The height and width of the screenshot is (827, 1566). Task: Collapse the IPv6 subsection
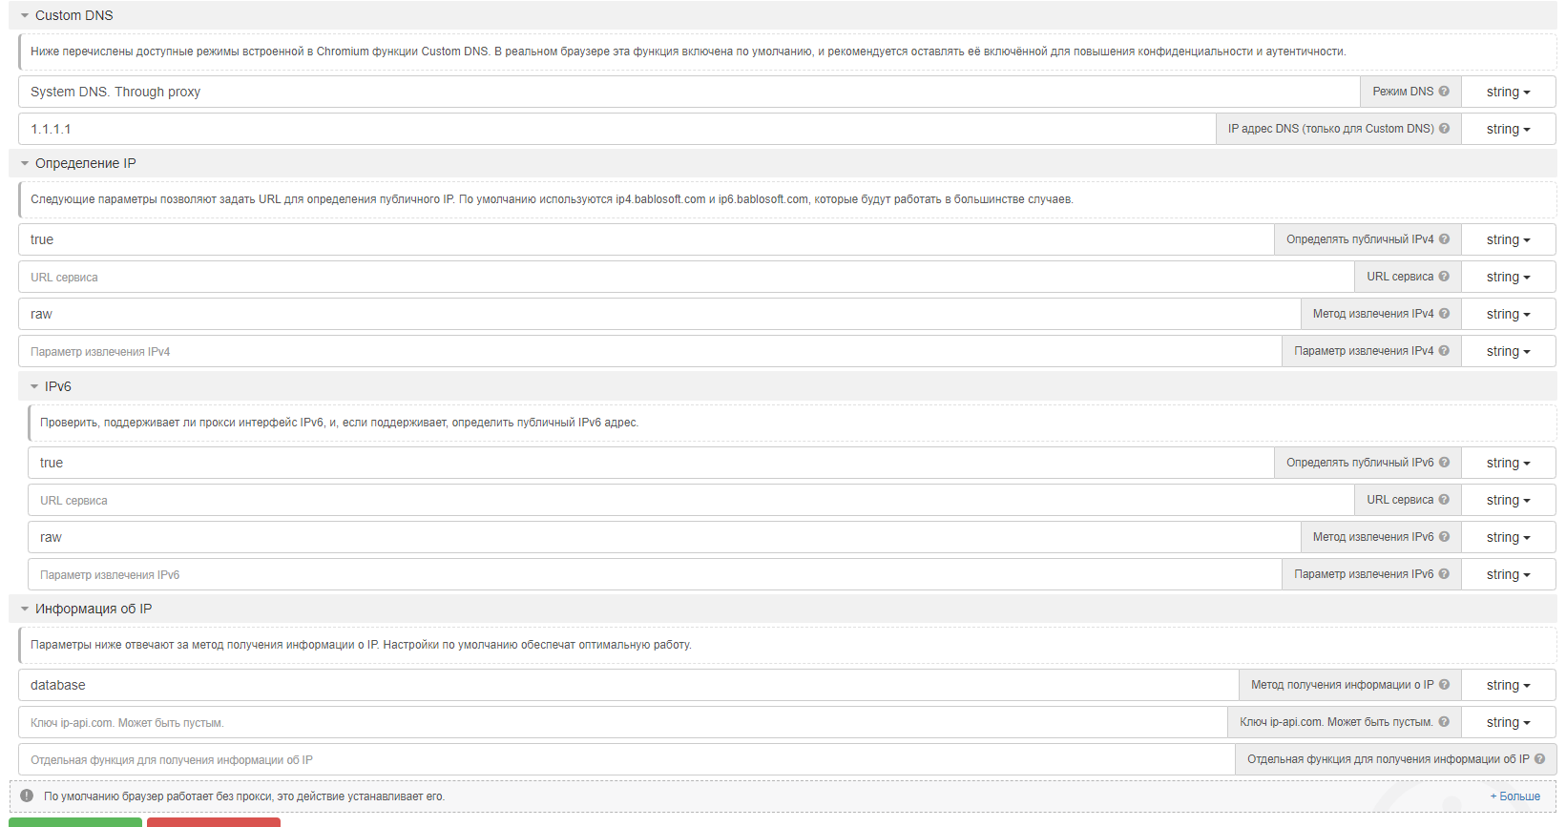coord(34,386)
